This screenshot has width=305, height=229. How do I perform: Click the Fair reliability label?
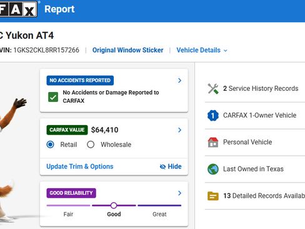(x=68, y=214)
